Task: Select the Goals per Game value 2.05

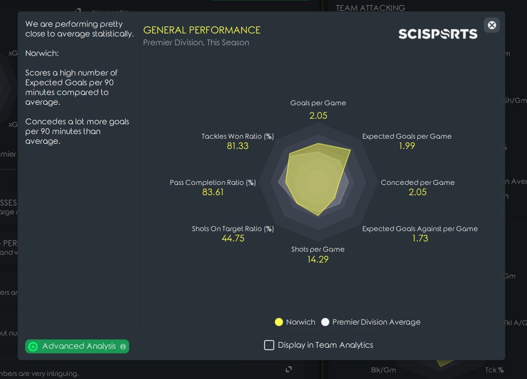Action: tap(318, 116)
